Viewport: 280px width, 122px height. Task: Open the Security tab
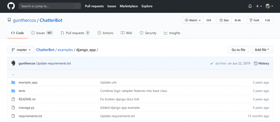[148, 33]
